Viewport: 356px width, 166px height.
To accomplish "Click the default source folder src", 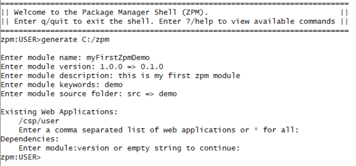I will [134, 94].
